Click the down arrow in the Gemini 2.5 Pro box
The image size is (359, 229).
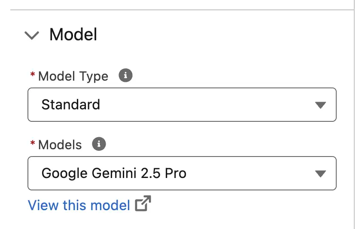pyautogui.click(x=320, y=174)
